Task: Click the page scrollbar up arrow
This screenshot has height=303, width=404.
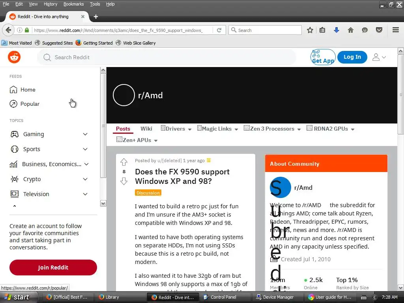Action: (x=401, y=51)
